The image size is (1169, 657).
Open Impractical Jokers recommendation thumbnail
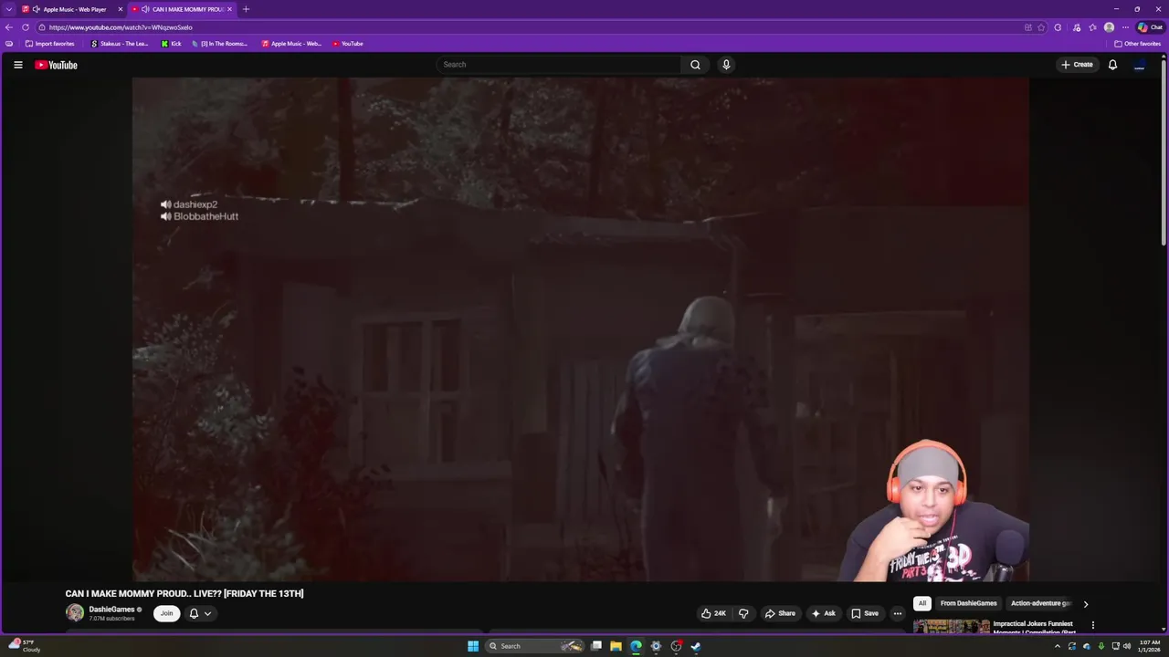(951, 626)
